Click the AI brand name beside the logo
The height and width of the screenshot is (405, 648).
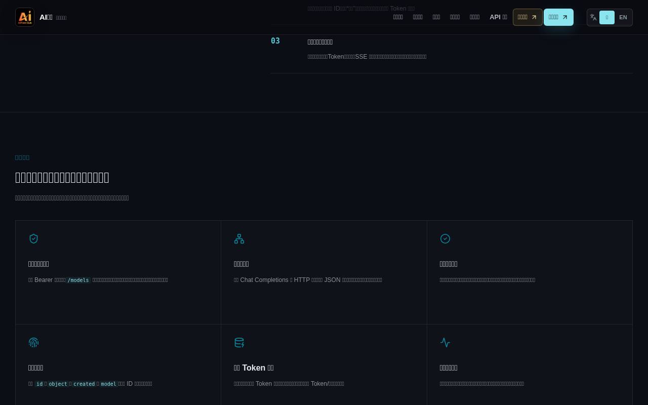pyautogui.click(x=46, y=17)
